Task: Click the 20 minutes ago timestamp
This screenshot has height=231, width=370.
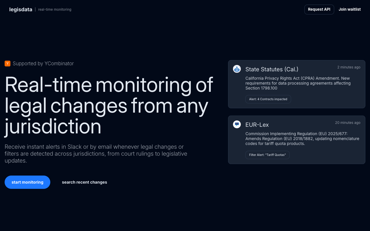Action: pyautogui.click(x=348, y=122)
